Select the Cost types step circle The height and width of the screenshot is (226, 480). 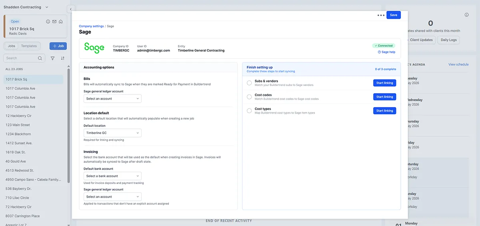coord(249,111)
